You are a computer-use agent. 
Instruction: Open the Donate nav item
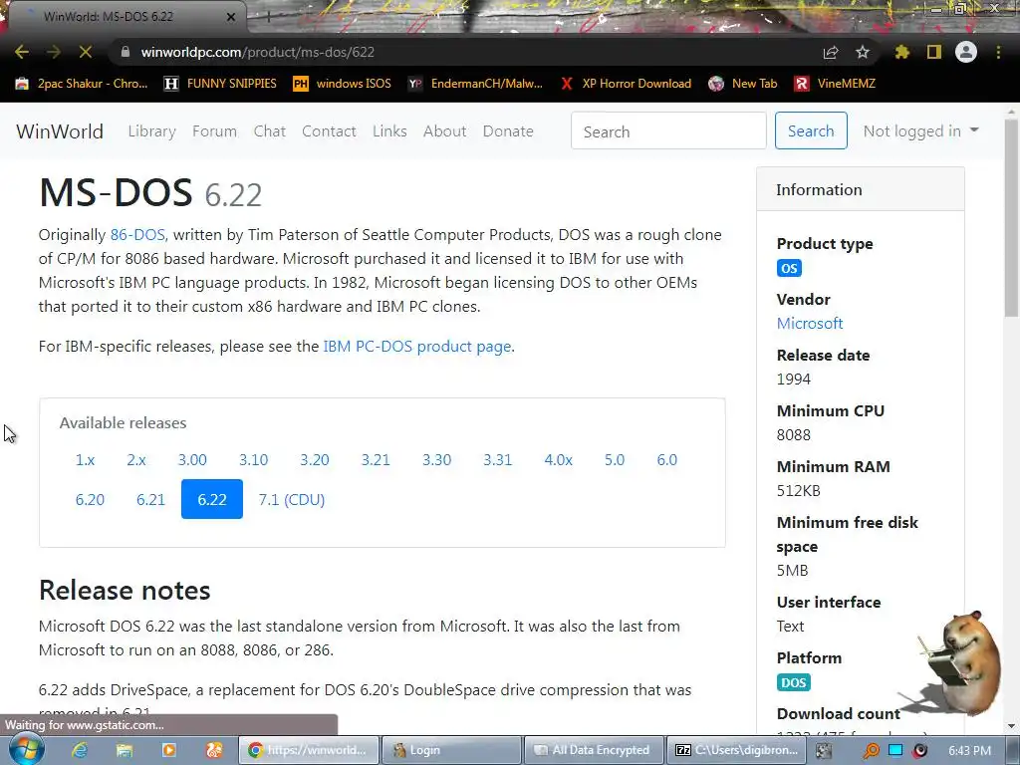click(x=508, y=130)
